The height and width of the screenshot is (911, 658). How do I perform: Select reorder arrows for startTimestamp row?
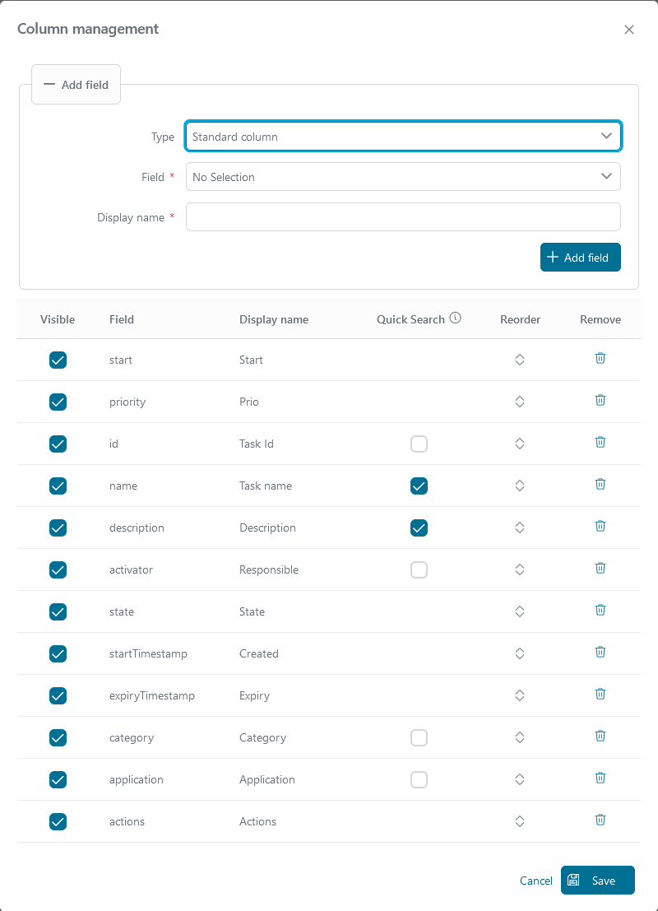pos(520,653)
